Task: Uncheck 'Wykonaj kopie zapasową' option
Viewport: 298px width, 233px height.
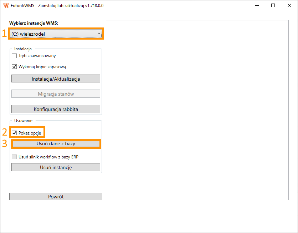Action: click(x=15, y=66)
